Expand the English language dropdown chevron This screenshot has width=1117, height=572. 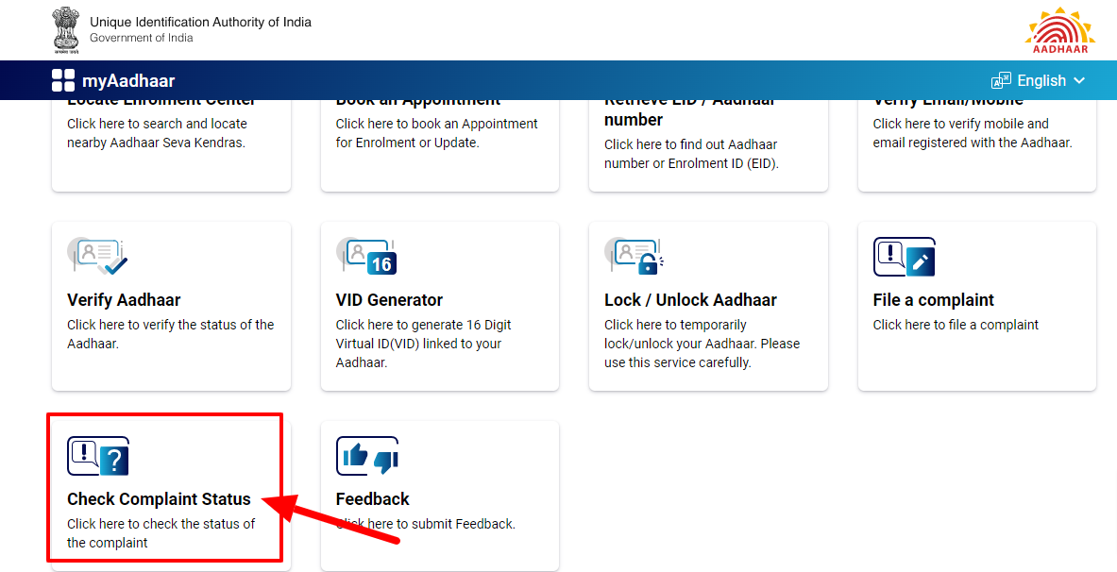(1079, 80)
